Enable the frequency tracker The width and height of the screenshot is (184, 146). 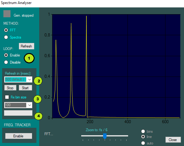19,136
